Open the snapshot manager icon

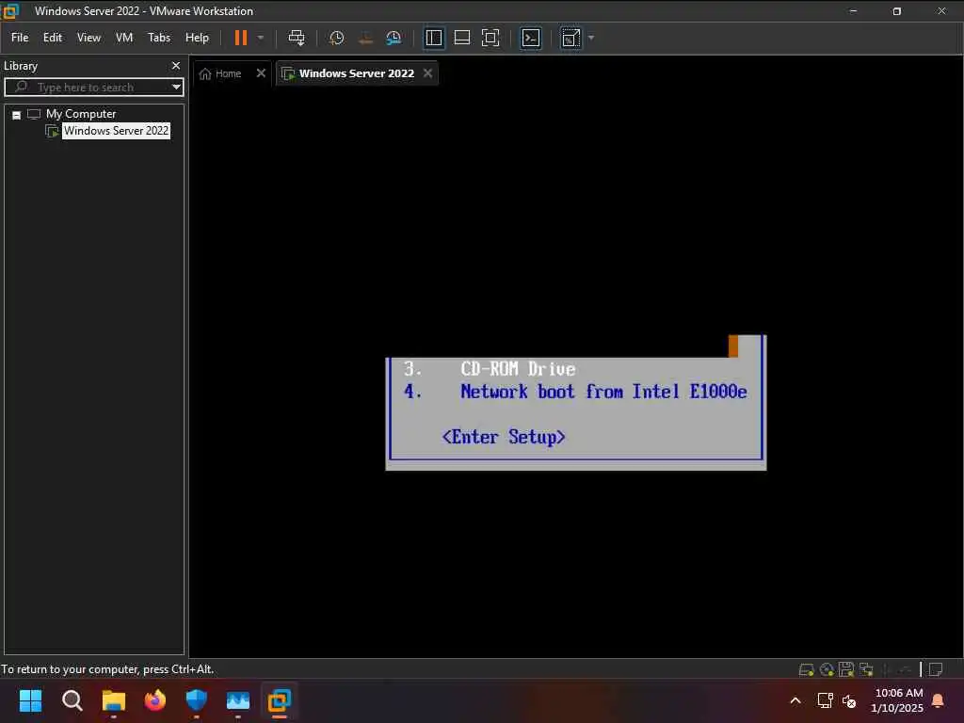394,38
